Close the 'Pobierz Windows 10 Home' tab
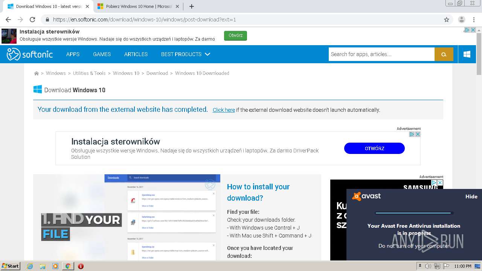Image resolution: width=482 pixels, height=271 pixels. (177, 6)
